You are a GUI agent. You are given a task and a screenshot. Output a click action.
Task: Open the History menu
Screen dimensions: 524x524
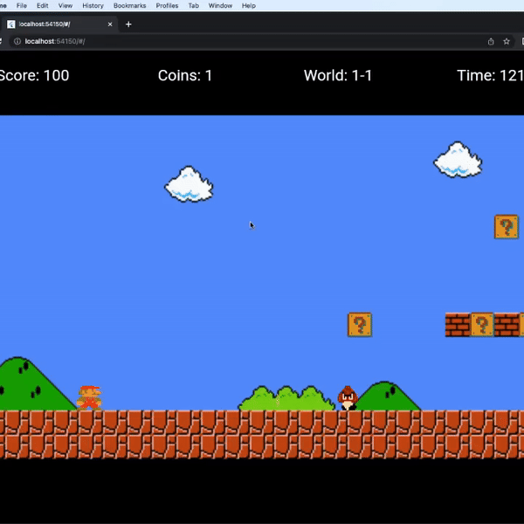(x=93, y=5)
